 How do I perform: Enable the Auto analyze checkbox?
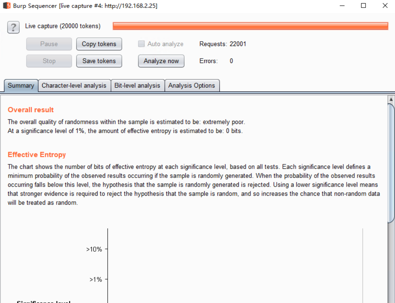pos(141,44)
